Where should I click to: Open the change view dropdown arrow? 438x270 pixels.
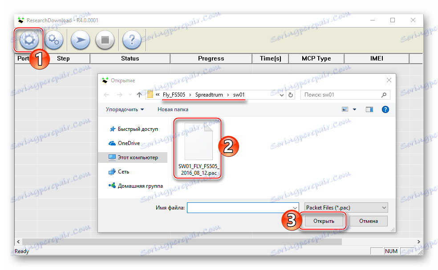[x=354, y=109]
